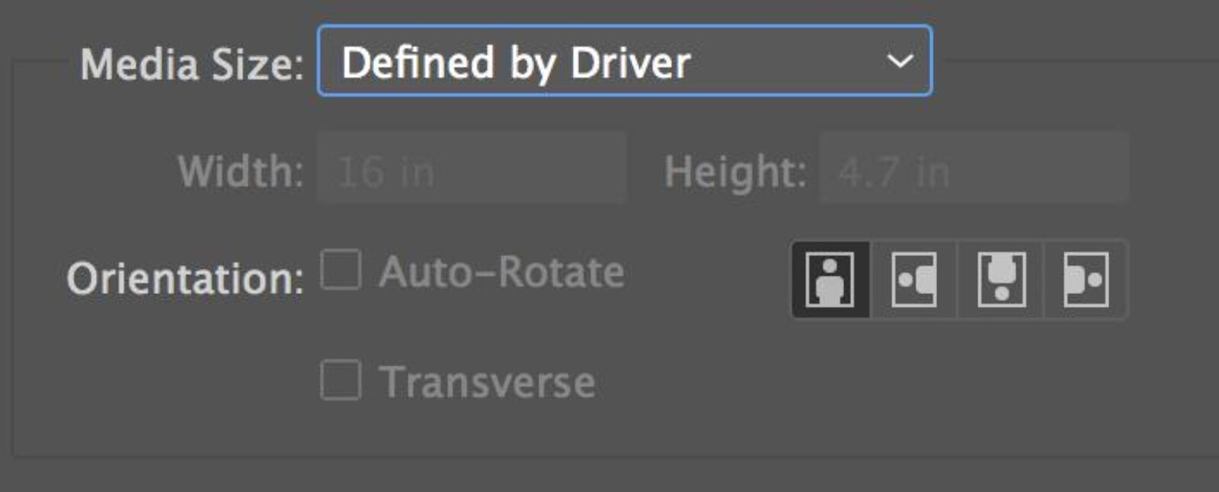Select the landscape left orientation icon
The image size is (1219, 492).
coord(913,280)
